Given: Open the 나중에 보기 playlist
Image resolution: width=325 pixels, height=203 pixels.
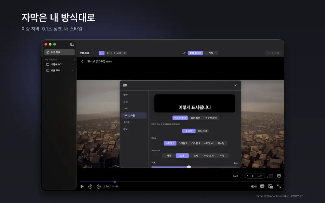Looking at the screenshot, I should tap(59, 64).
